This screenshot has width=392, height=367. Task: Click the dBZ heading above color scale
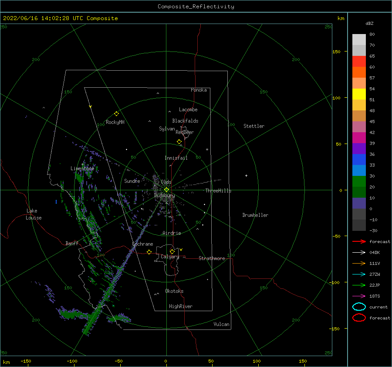pyautogui.click(x=369, y=24)
